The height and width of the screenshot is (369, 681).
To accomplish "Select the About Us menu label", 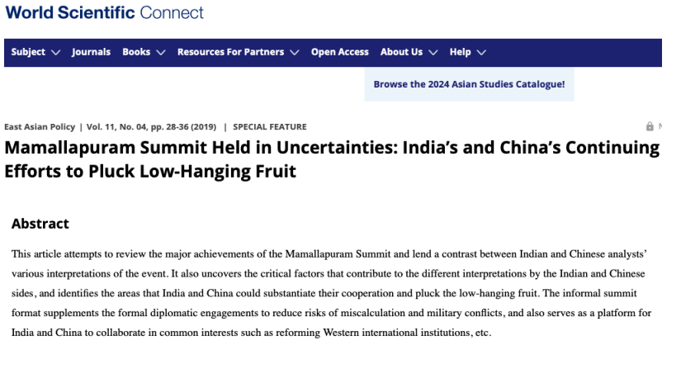I will coord(401,52).
